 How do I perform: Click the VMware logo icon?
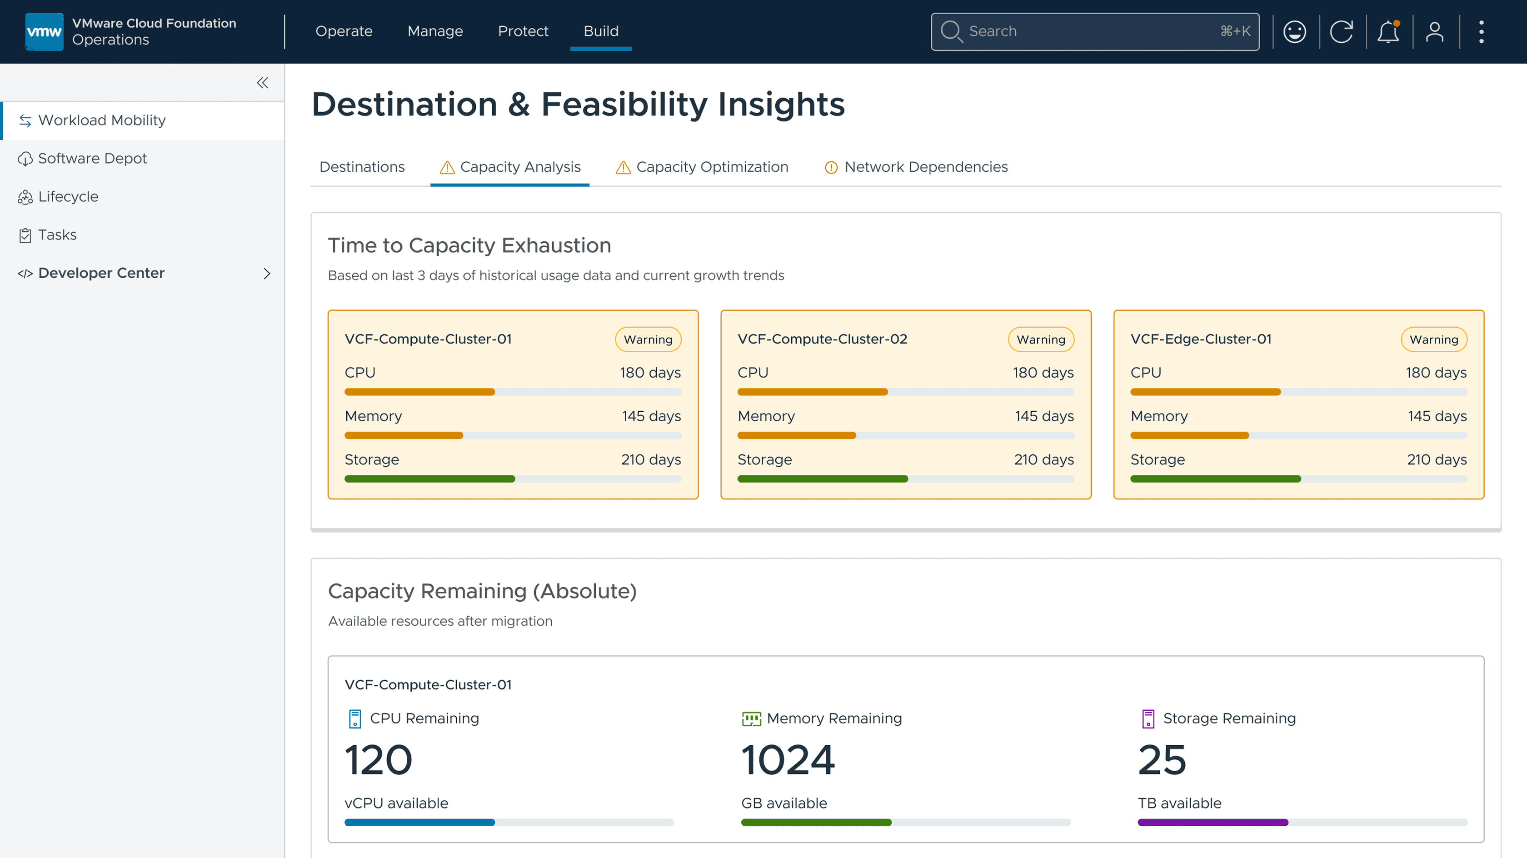(x=44, y=31)
